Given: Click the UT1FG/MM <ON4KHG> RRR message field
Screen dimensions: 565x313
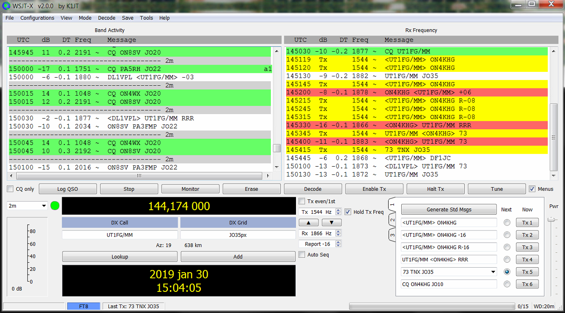Looking at the screenshot, I should 449,259.
